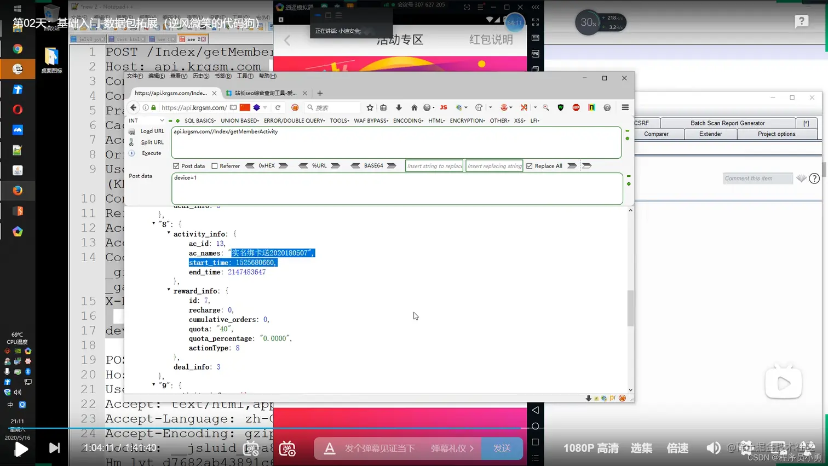Click the China flag icon in address bar
Image resolution: width=828 pixels, height=466 pixels.
[245, 107]
